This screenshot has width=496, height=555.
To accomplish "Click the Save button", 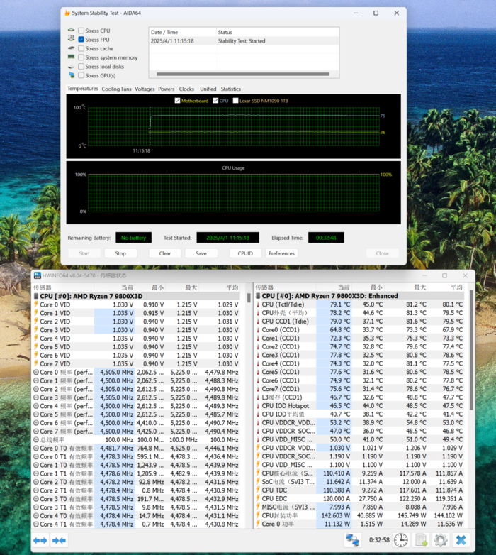I will (201, 253).
